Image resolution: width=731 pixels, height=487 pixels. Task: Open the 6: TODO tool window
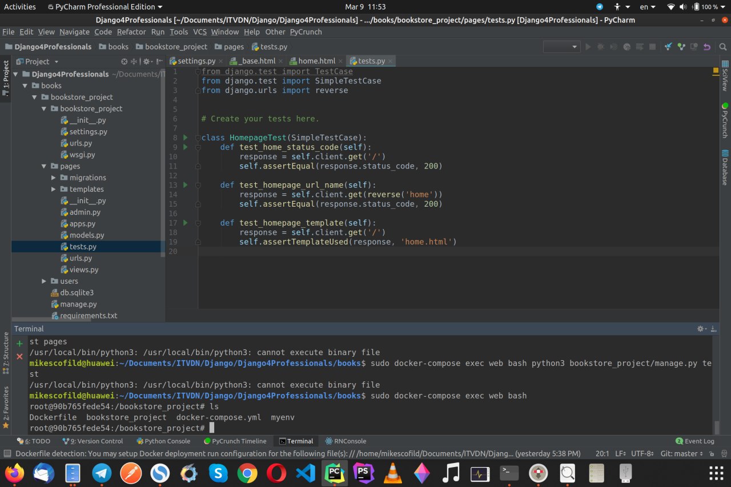click(x=34, y=441)
